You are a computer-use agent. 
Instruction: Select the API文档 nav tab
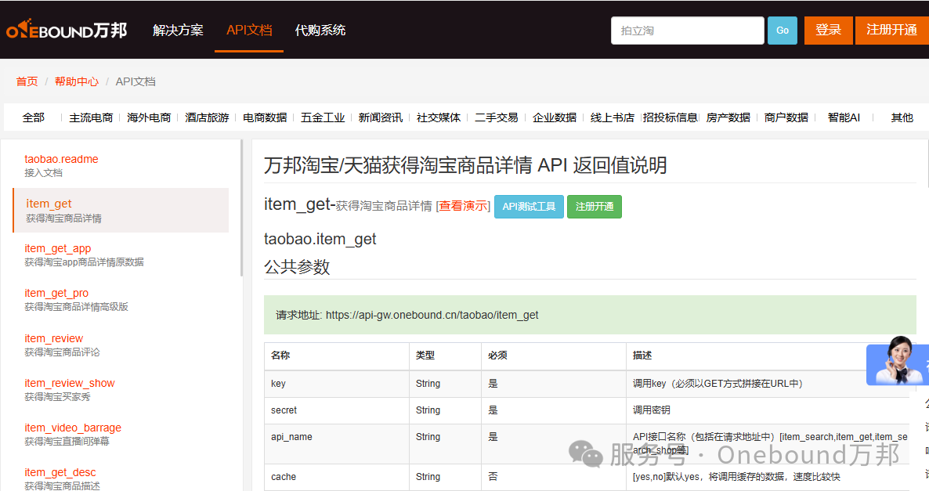click(249, 31)
